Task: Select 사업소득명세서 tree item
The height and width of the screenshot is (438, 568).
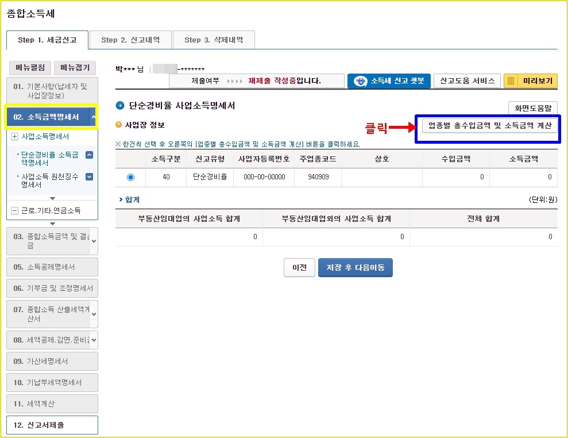Action: (45, 137)
